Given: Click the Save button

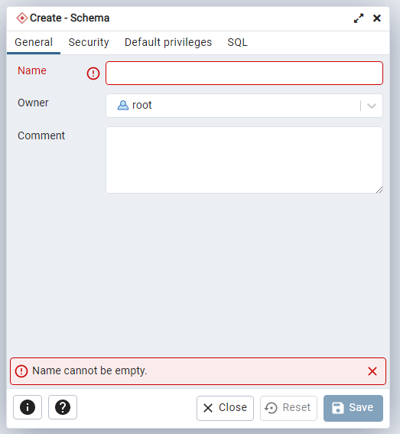Looking at the screenshot, I should point(353,408).
